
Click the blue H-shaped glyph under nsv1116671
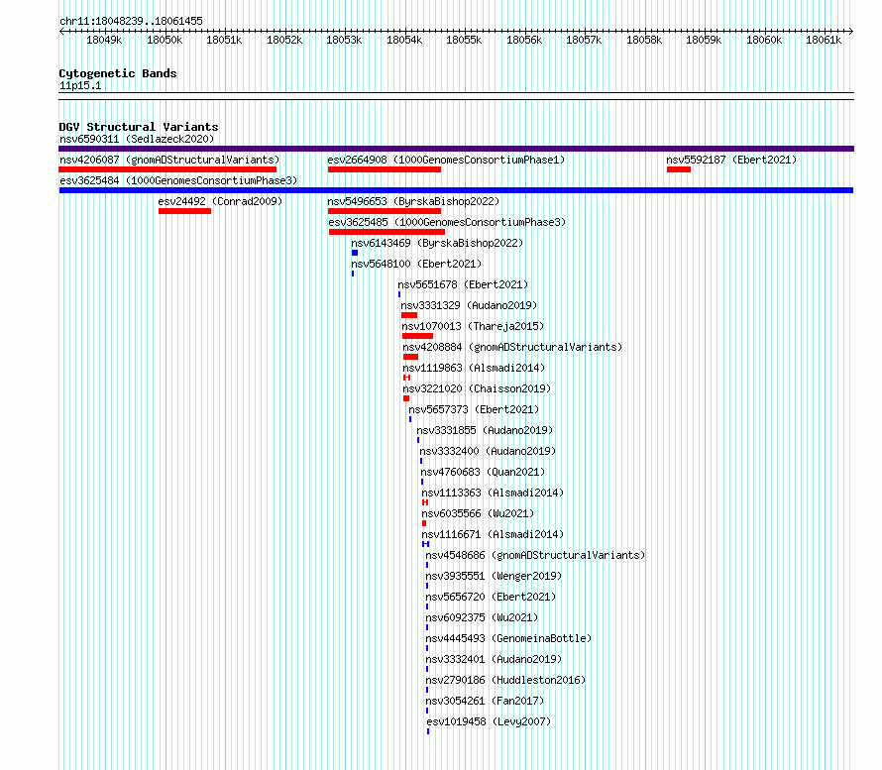coord(425,544)
